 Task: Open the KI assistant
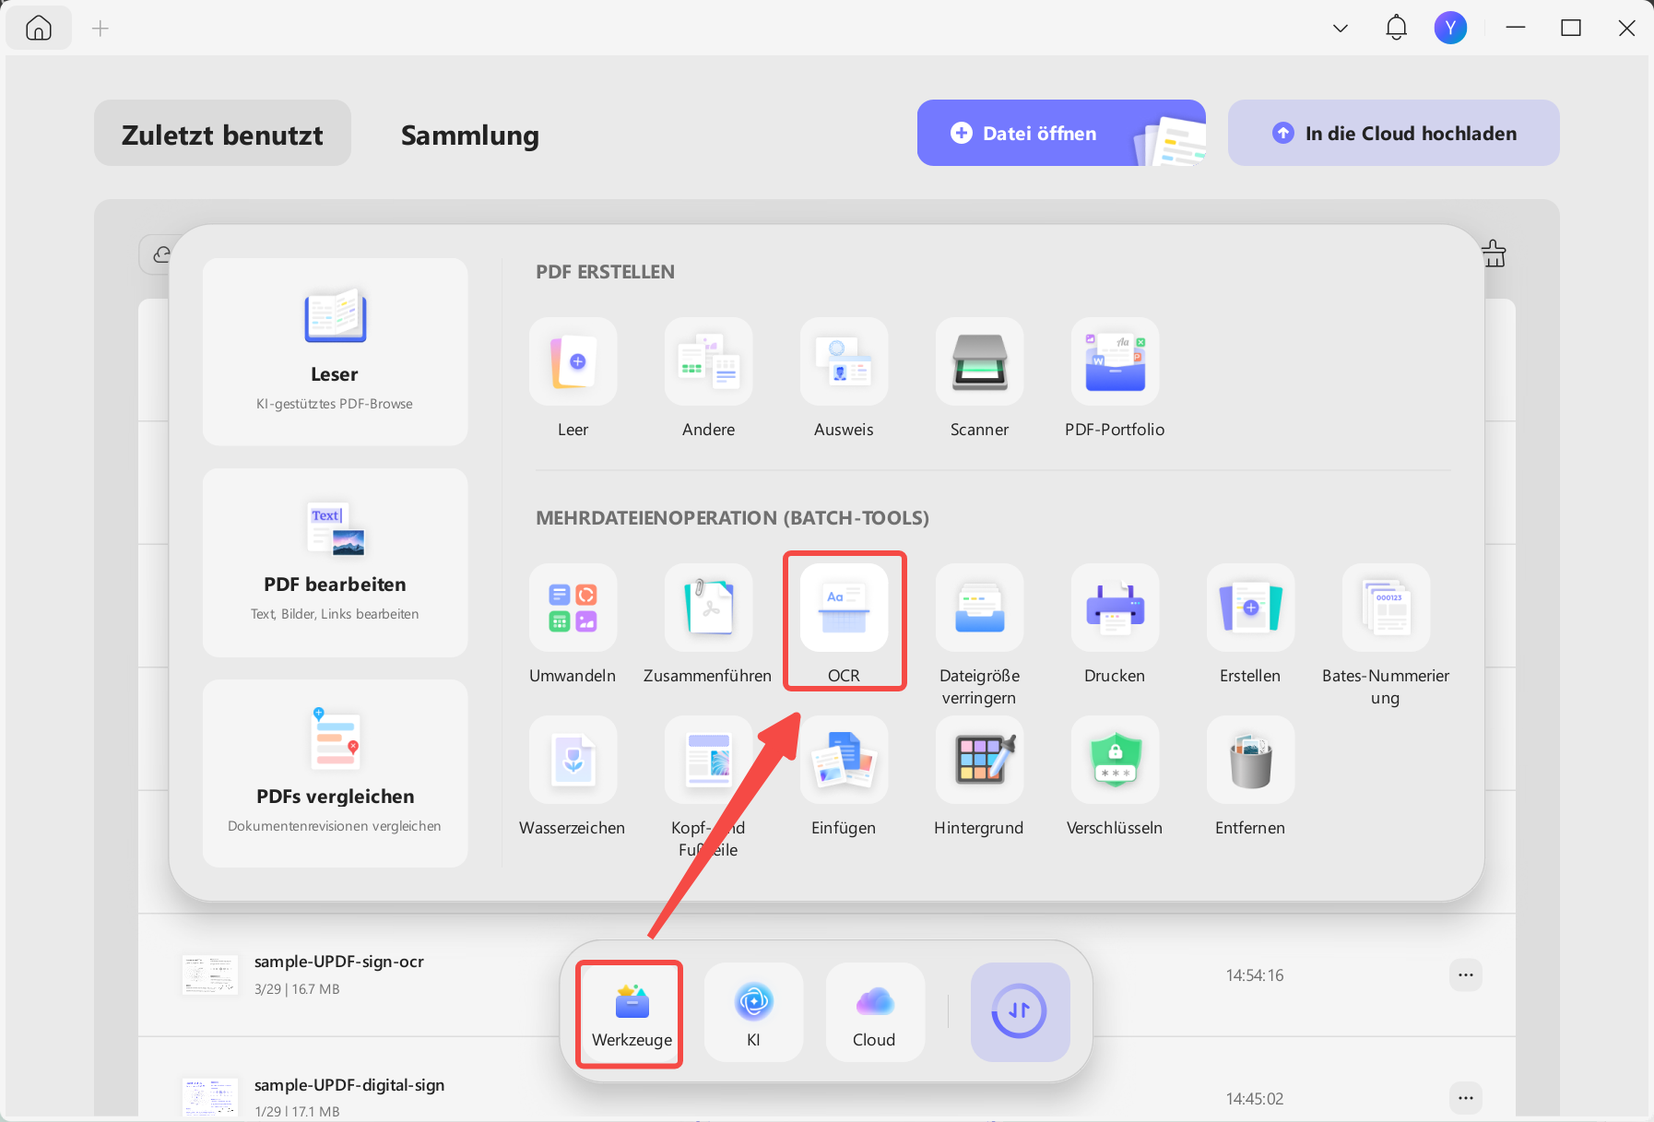753,1013
